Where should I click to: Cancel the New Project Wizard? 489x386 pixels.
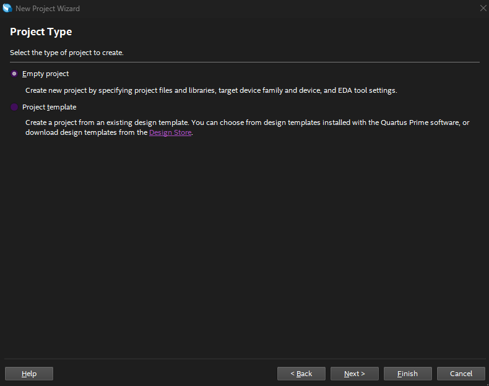(x=461, y=374)
